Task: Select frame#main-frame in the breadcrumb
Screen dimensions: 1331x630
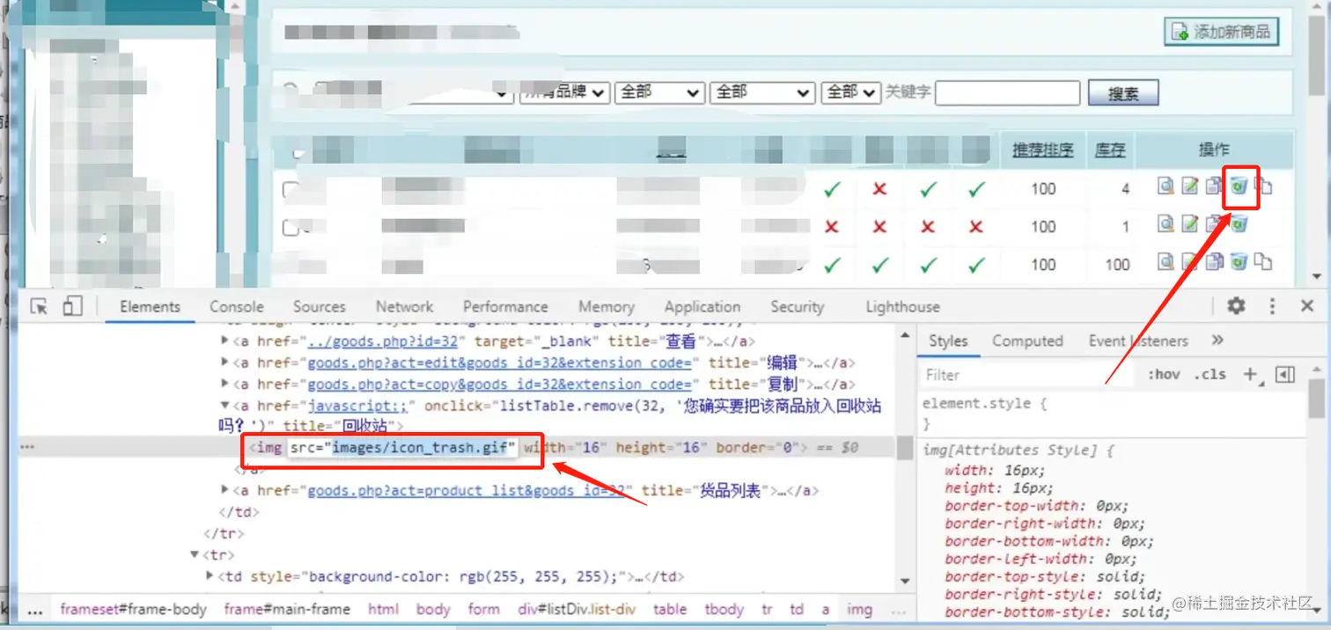Action: coord(287,609)
